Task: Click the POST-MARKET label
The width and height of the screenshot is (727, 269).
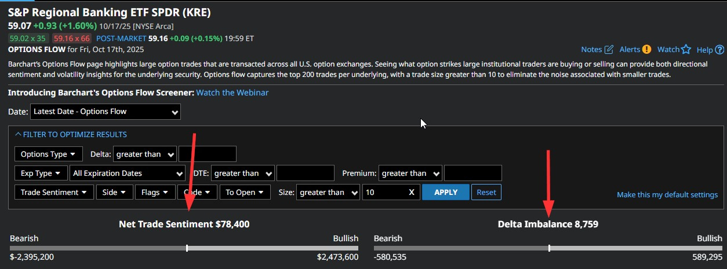Action: (121, 39)
